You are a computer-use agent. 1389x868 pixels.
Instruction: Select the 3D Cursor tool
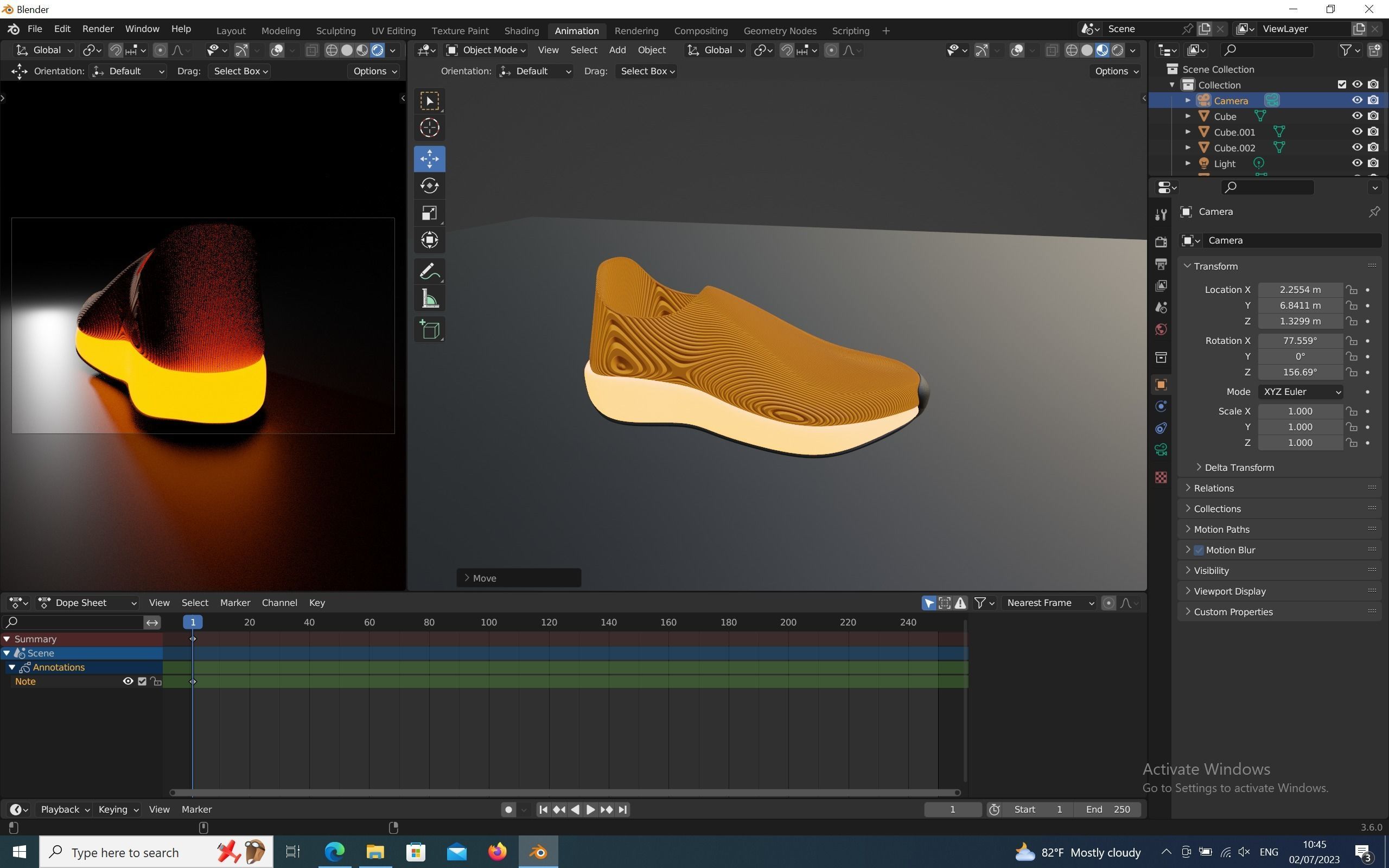[x=429, y=127]
